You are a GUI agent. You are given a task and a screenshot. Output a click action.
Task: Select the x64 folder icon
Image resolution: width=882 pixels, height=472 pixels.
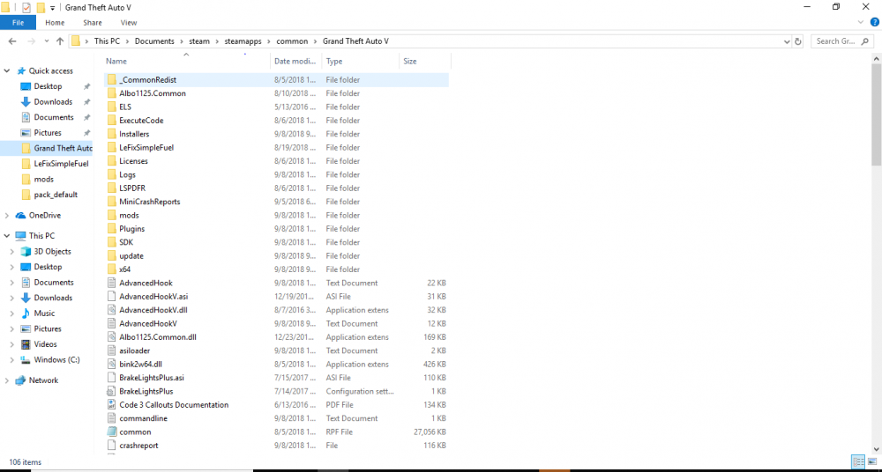pyautogui.click(x=111, y=269)
